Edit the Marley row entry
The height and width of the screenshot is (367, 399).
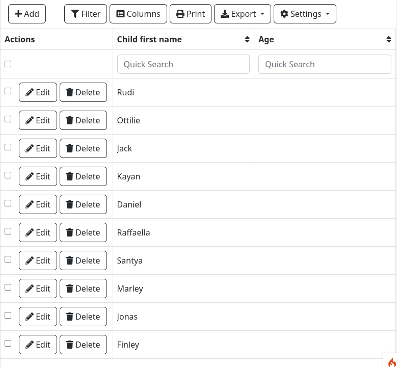tap(38, 289)
